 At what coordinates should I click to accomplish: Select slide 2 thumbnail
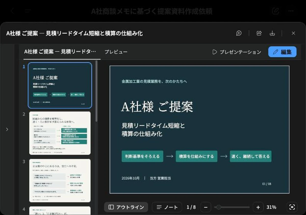click(x=60, y=133)
